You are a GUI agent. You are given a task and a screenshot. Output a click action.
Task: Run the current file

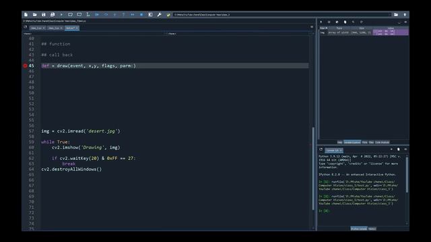[61, 15]
